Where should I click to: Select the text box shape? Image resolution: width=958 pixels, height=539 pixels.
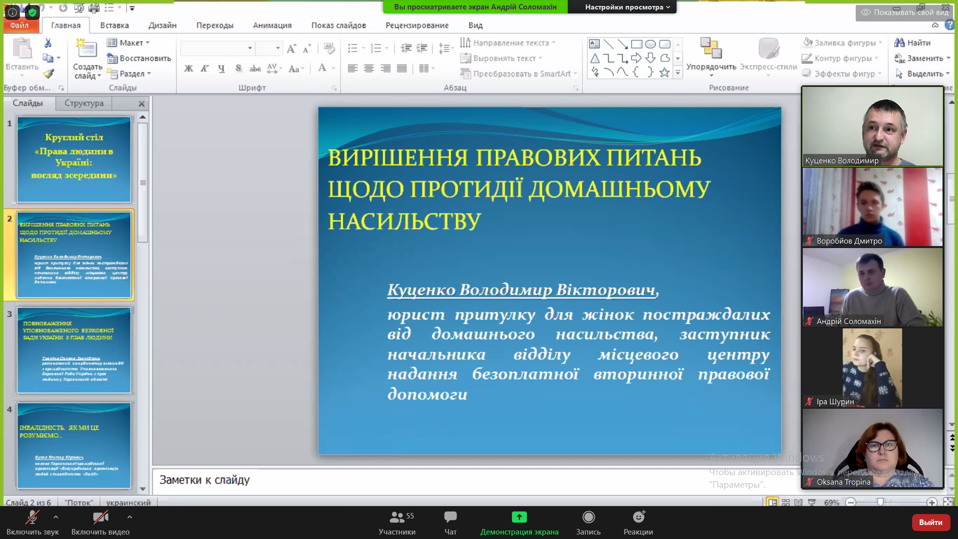click(x=594, y=44)
